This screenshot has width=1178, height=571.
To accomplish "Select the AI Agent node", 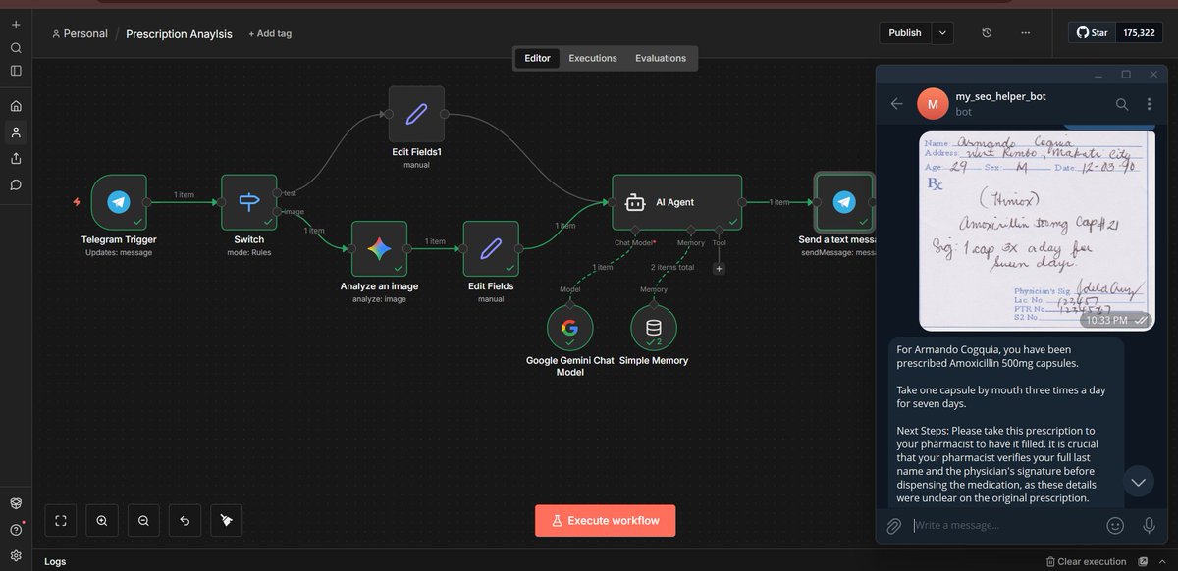I will [676, 202].
